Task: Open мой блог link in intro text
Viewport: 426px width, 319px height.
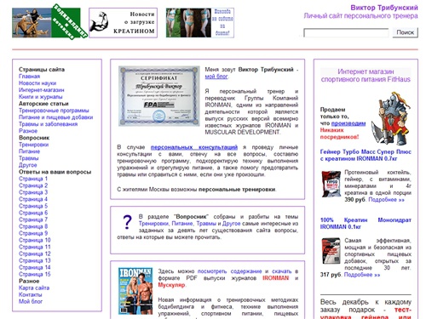Action: pyautogui.click(x=216, y=77)
